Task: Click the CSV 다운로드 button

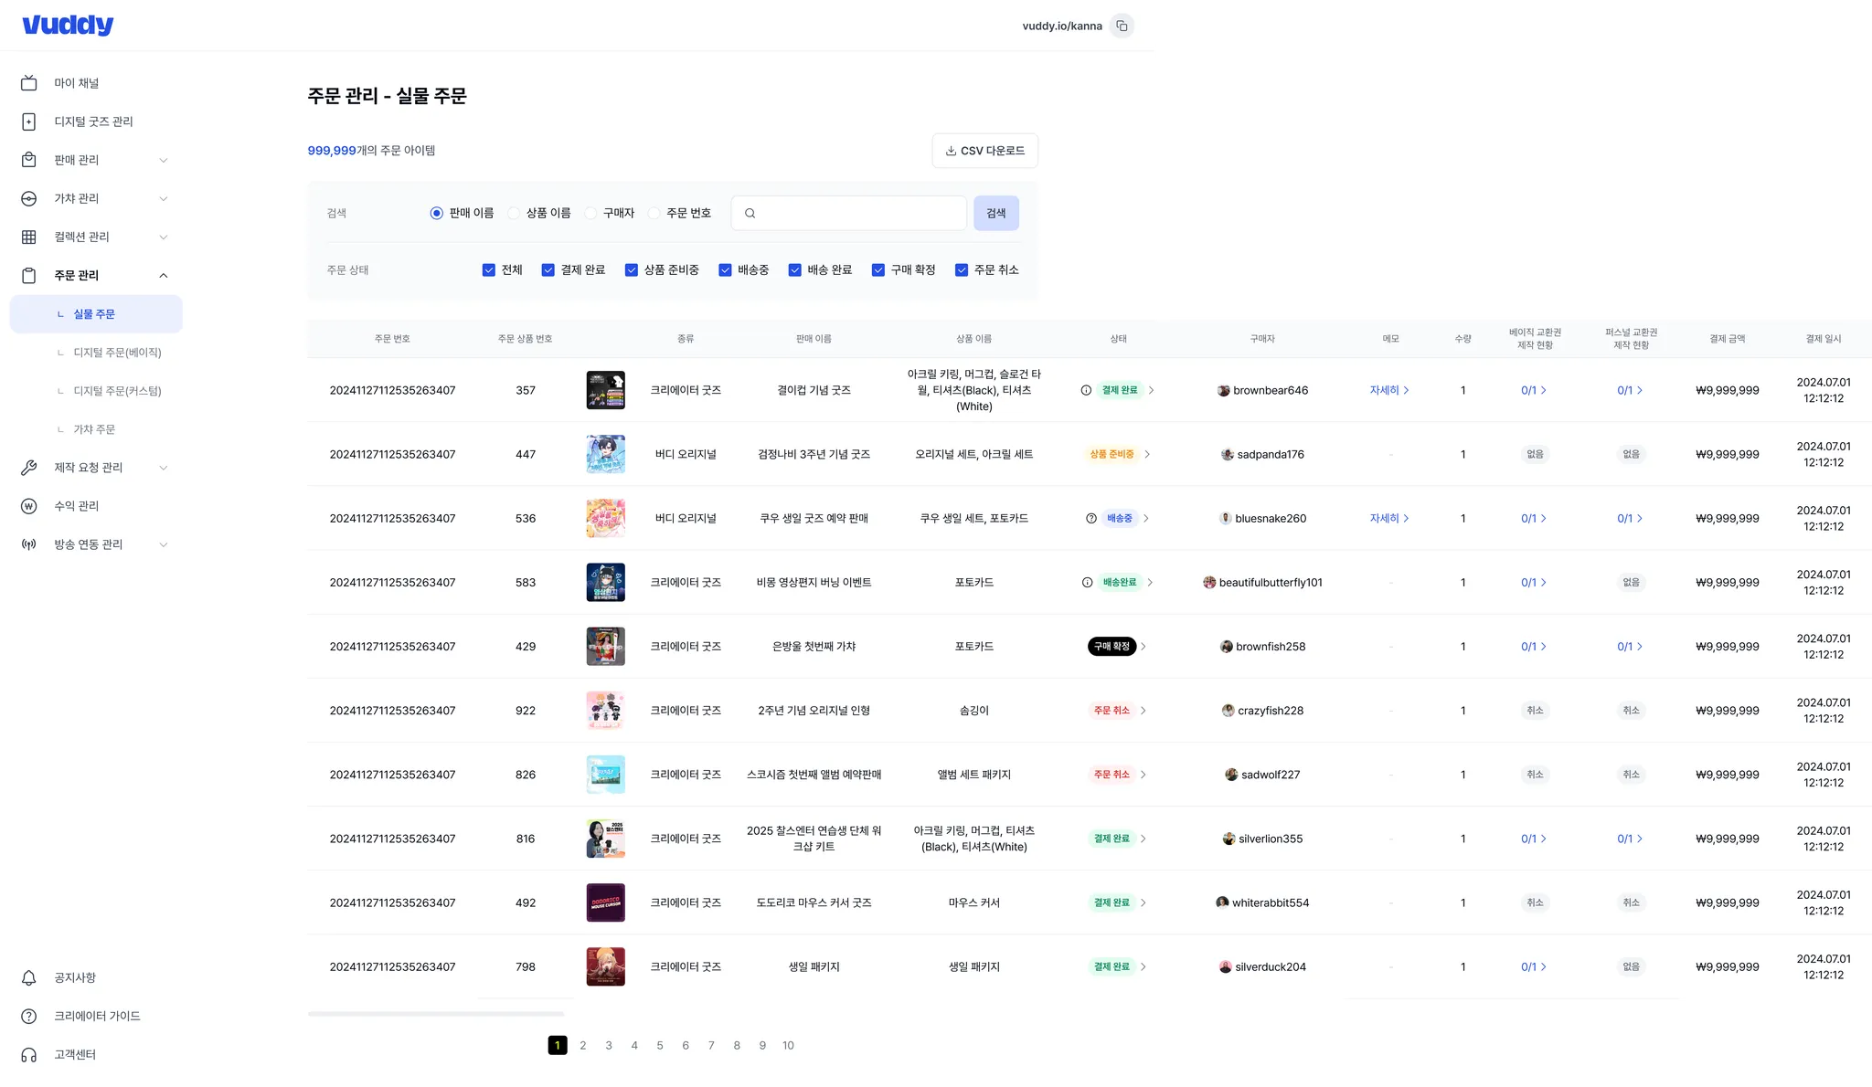Action: click(x=984, y=151)
